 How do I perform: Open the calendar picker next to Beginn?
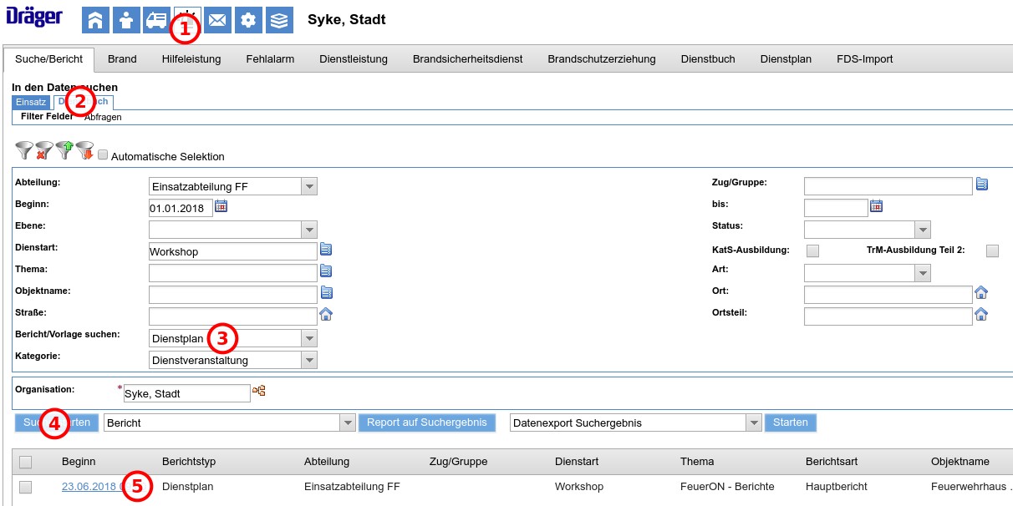pos(221,206)
